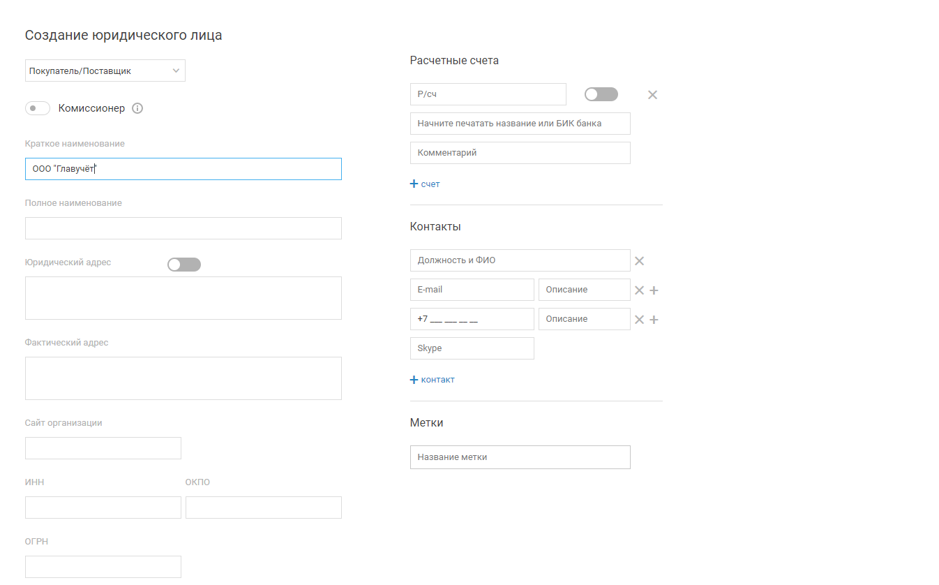Screen dimensions: 939x585
Task: Click the Skype input field
Action: (472, 348)
